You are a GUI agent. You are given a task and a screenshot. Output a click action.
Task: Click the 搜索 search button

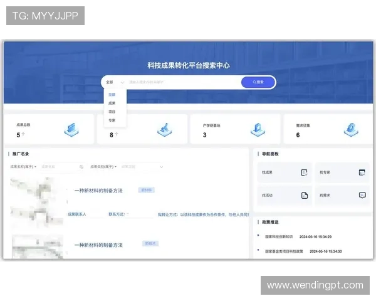click(258, 82)
